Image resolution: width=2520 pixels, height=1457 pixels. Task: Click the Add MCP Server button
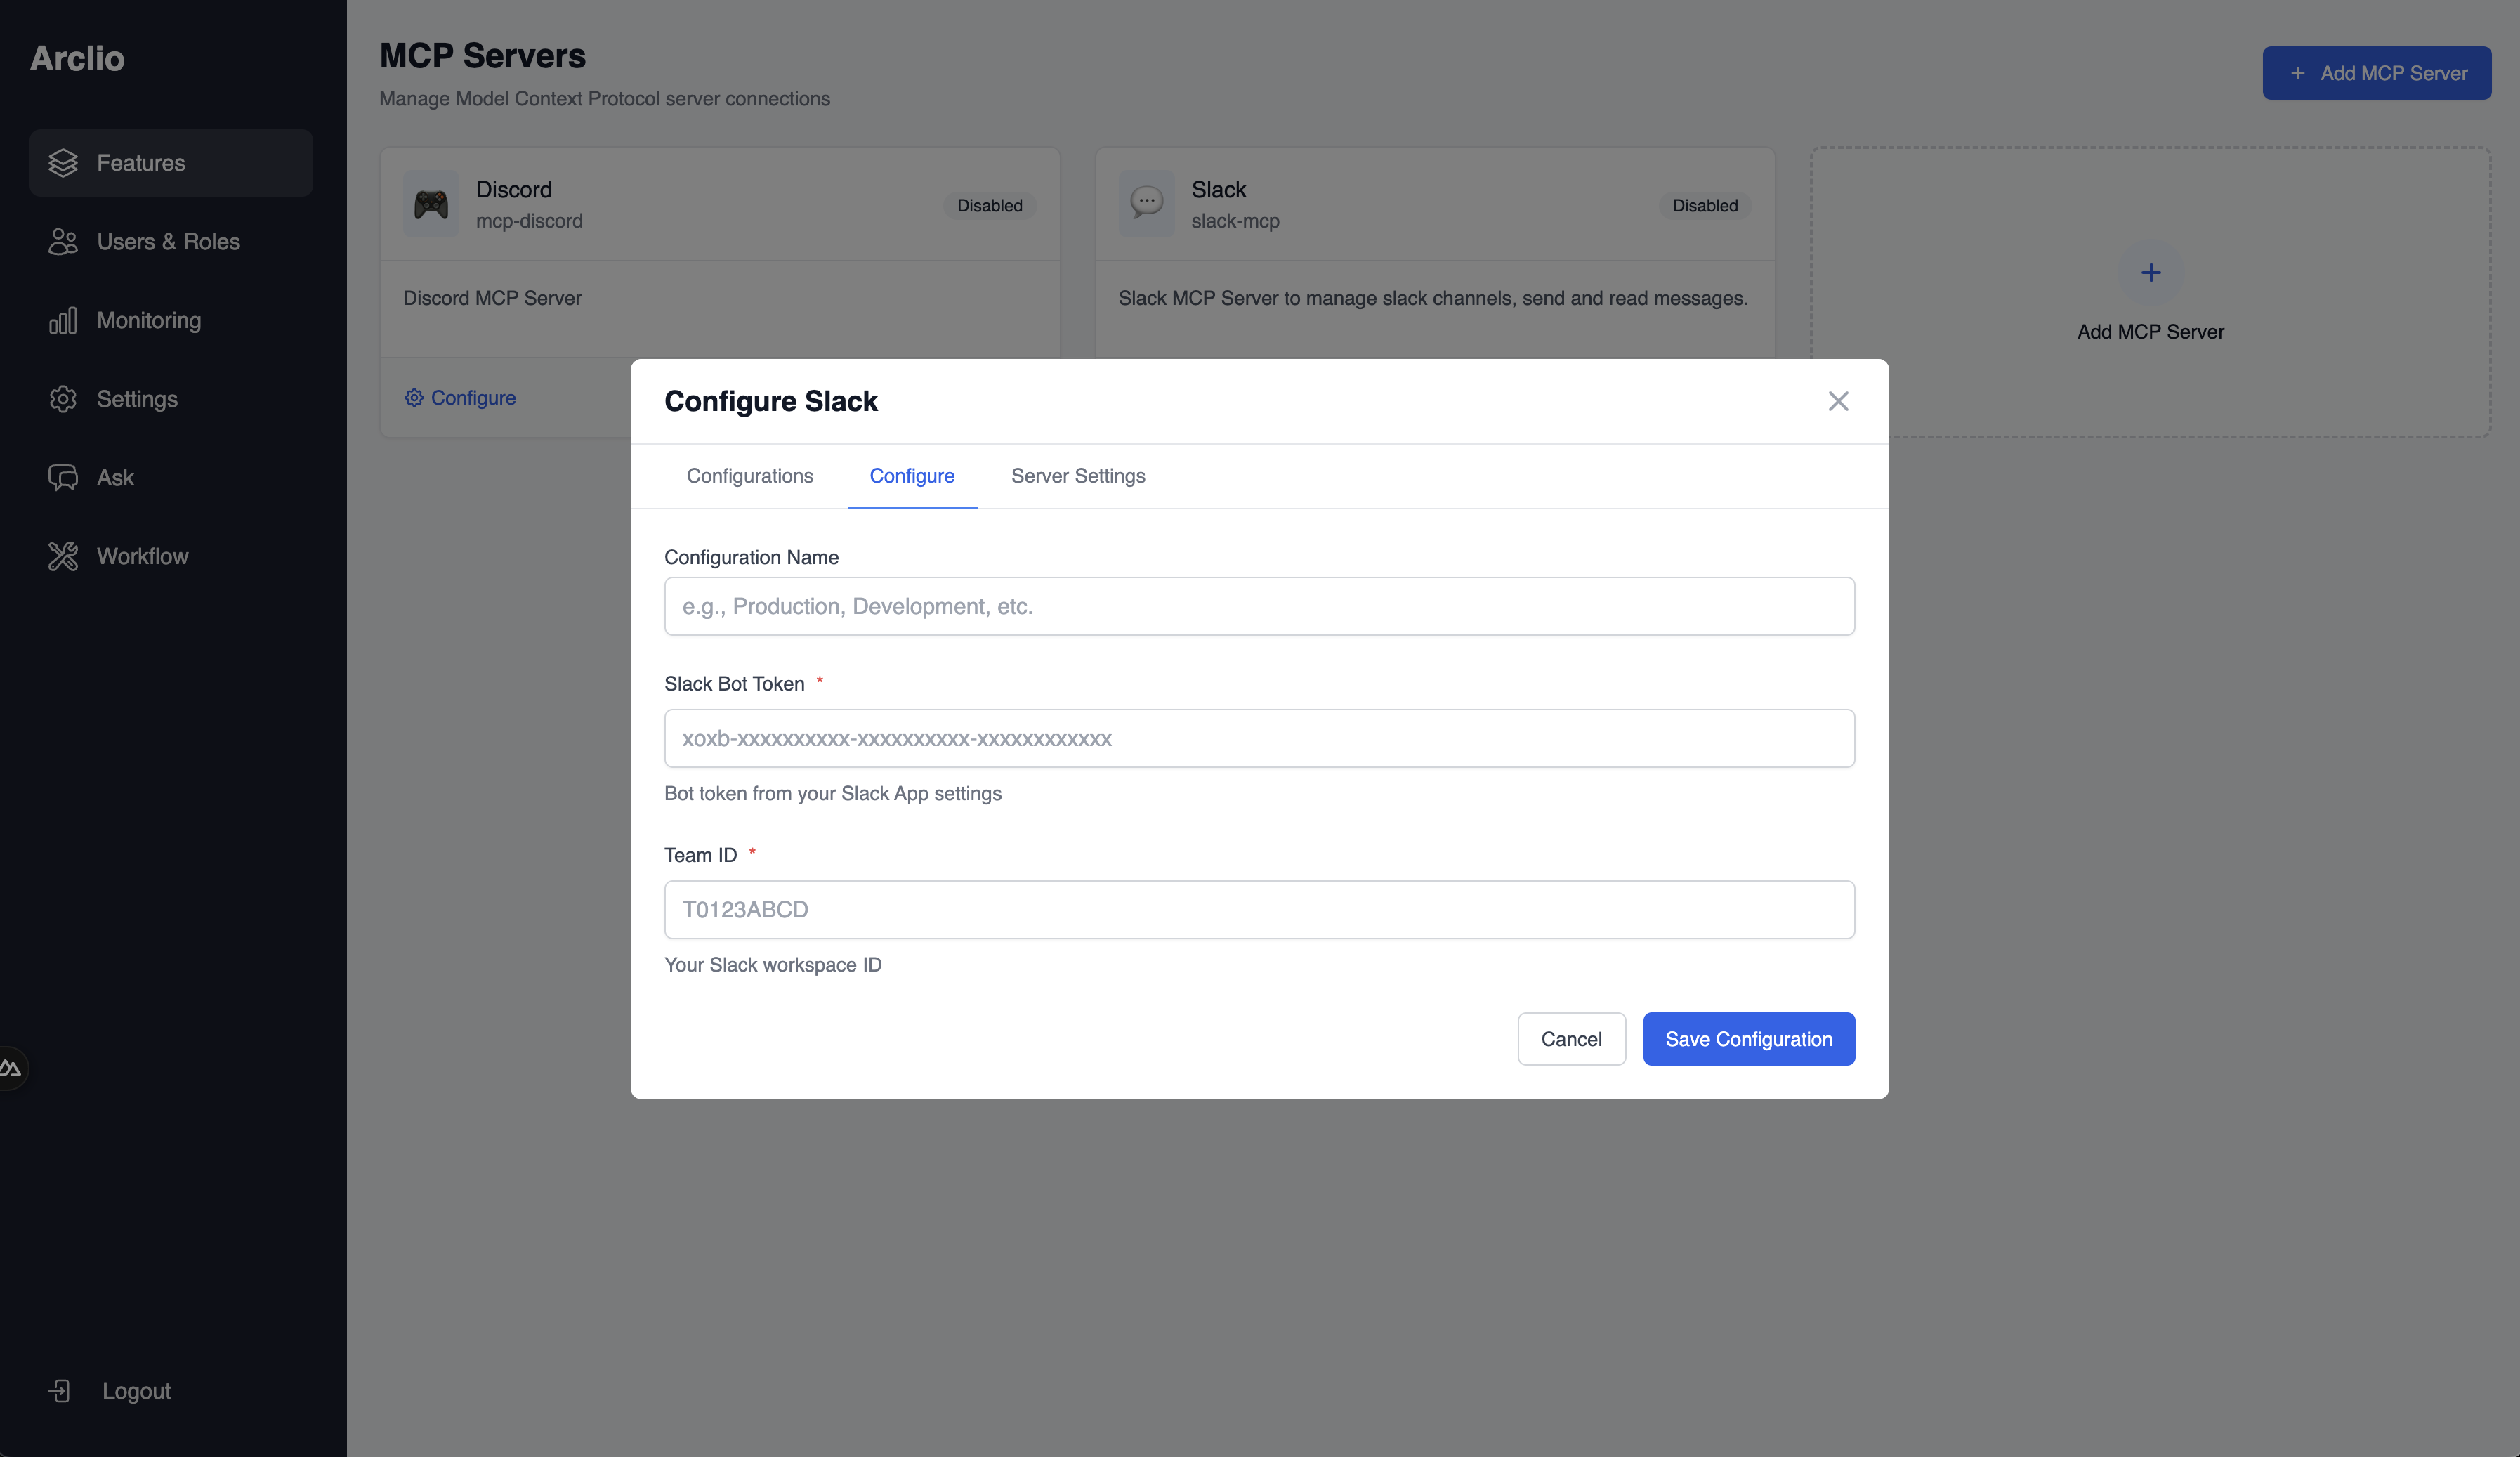coord(2377,72)
